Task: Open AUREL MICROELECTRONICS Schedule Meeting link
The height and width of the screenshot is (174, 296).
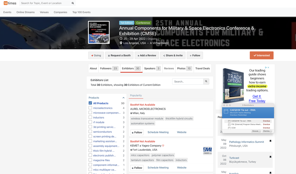Action: point(158,132)
